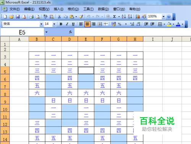Open Print Preview icon
This screenshot has width=191, height=144.
tap(38, 16)
